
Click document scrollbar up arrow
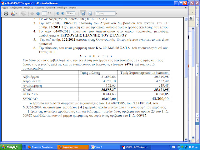click(x=186, y=19)
